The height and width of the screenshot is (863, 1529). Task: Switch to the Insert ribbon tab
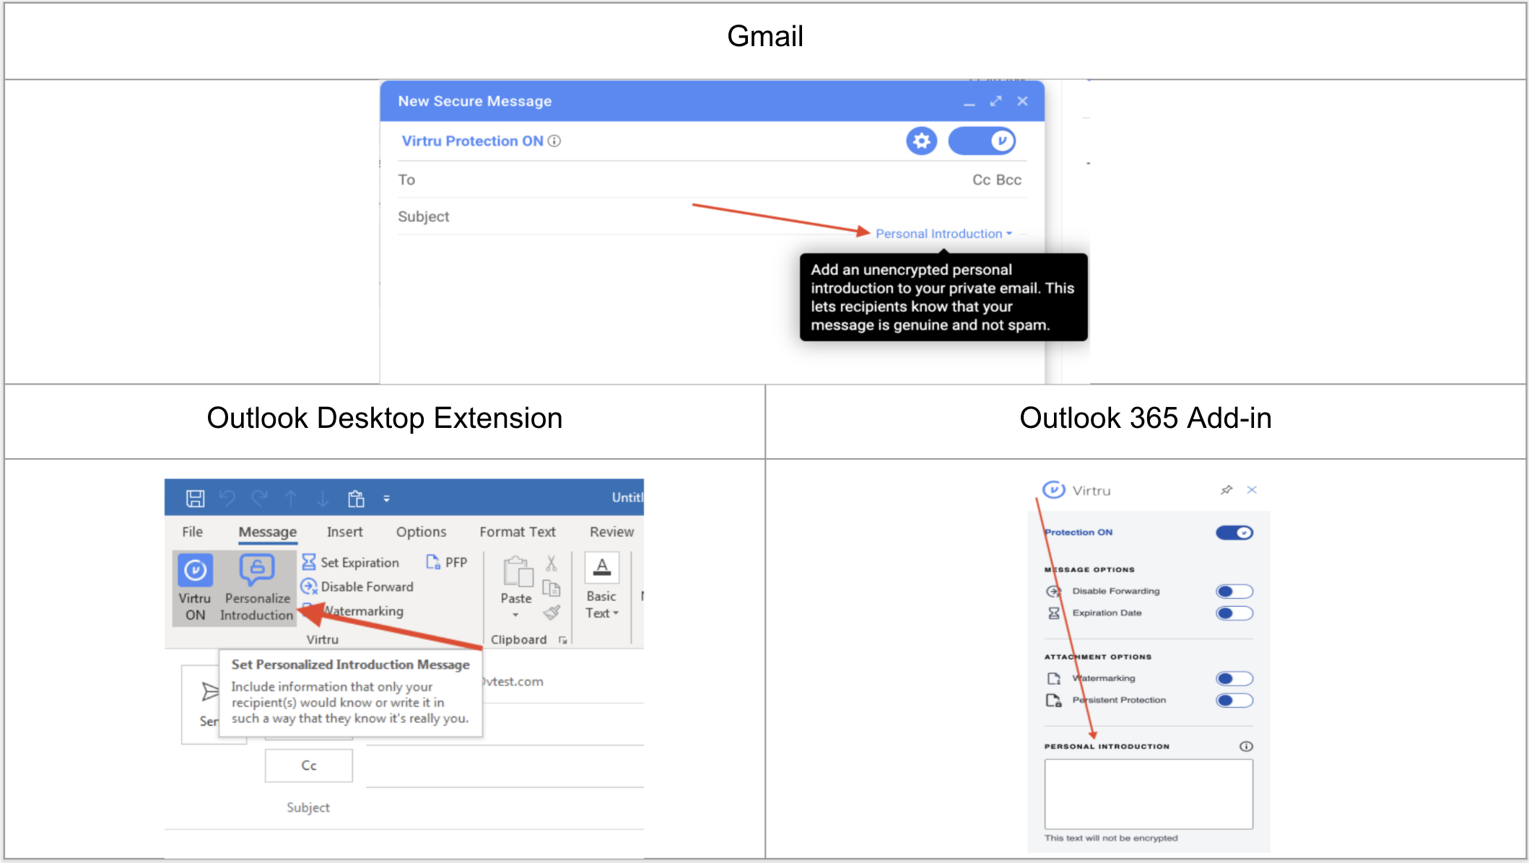pos(344,532)
